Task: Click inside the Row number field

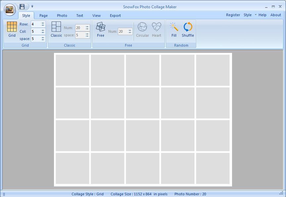Action: 35,24
